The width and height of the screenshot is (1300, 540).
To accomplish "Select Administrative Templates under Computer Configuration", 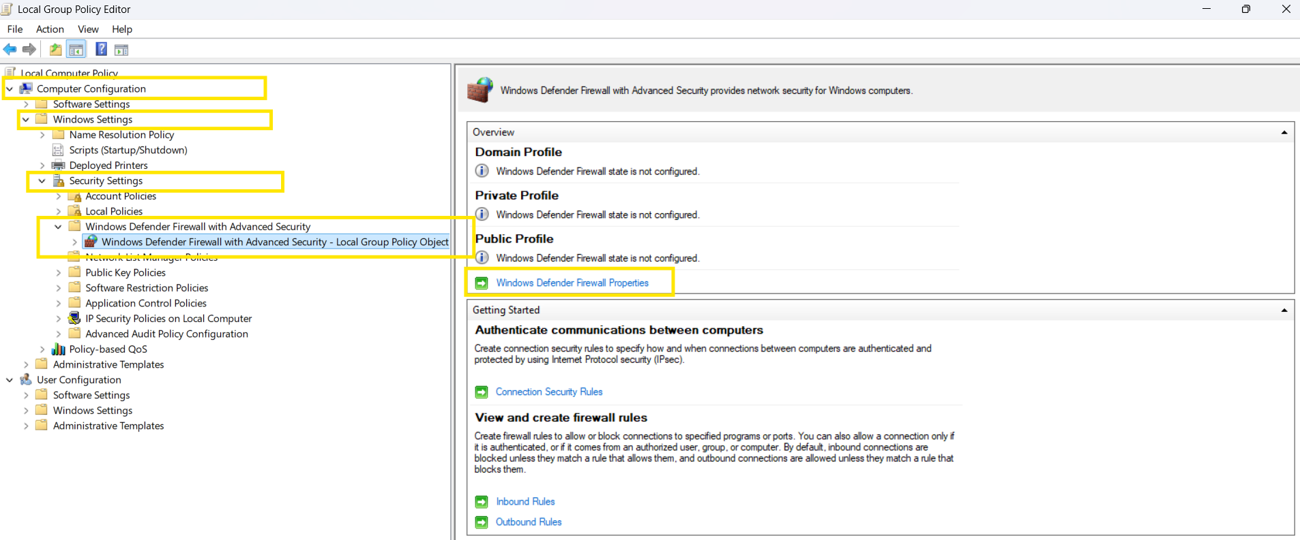I will (x=108, y=364).
